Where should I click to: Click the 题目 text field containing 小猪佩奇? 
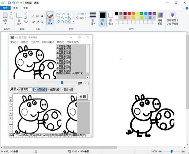pos(25,90)
